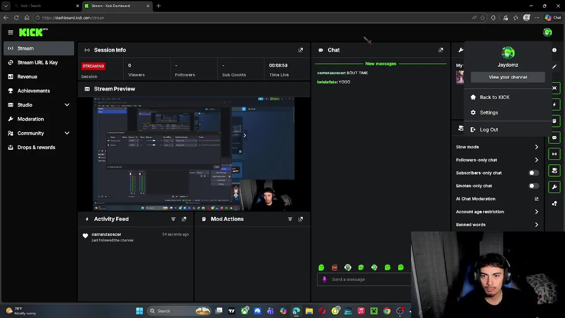This screenshot has width=565, height=318.
Task: Click the carranzaoscar username in chat
Action: pos(331,73)
